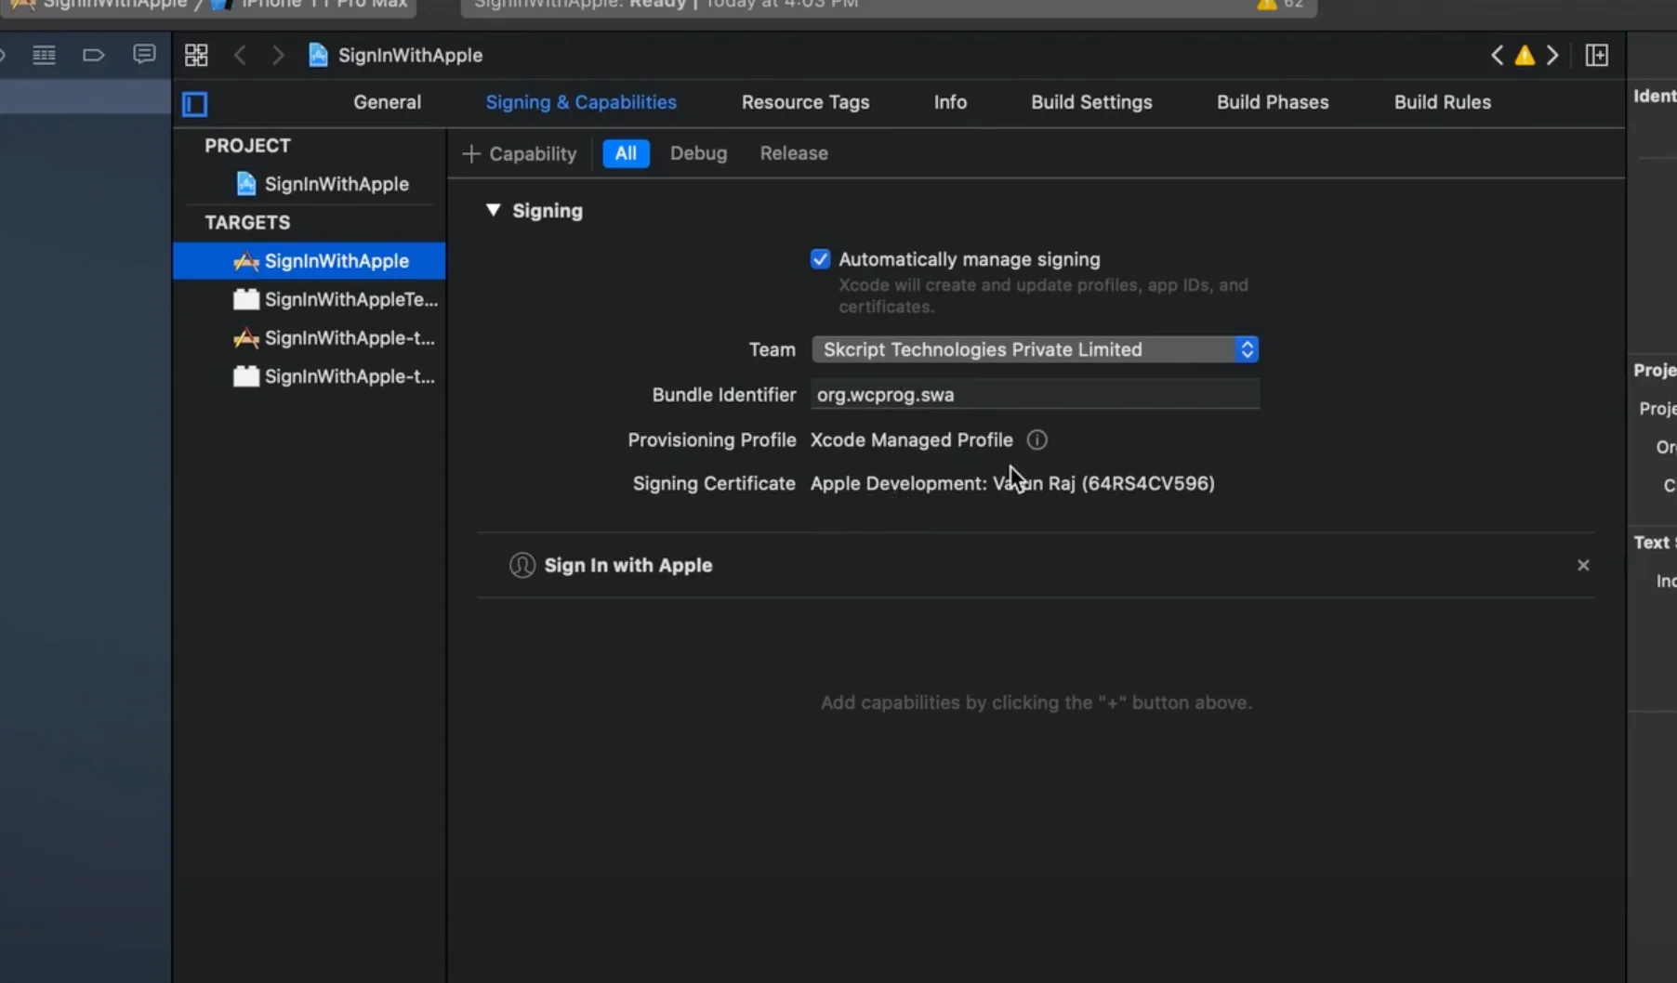Click SignInWithApple breadcrumb title
1677x983 pixels.
[410, 55]
